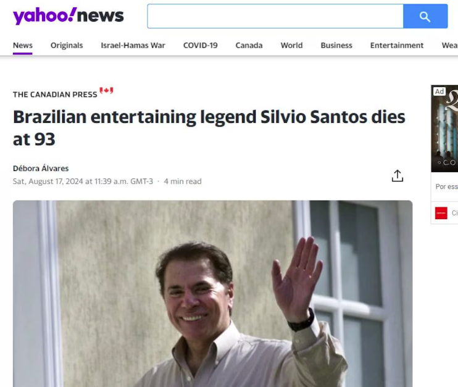Click The Canadian Press source link
The image size is (458, 387).
[55, 94]
